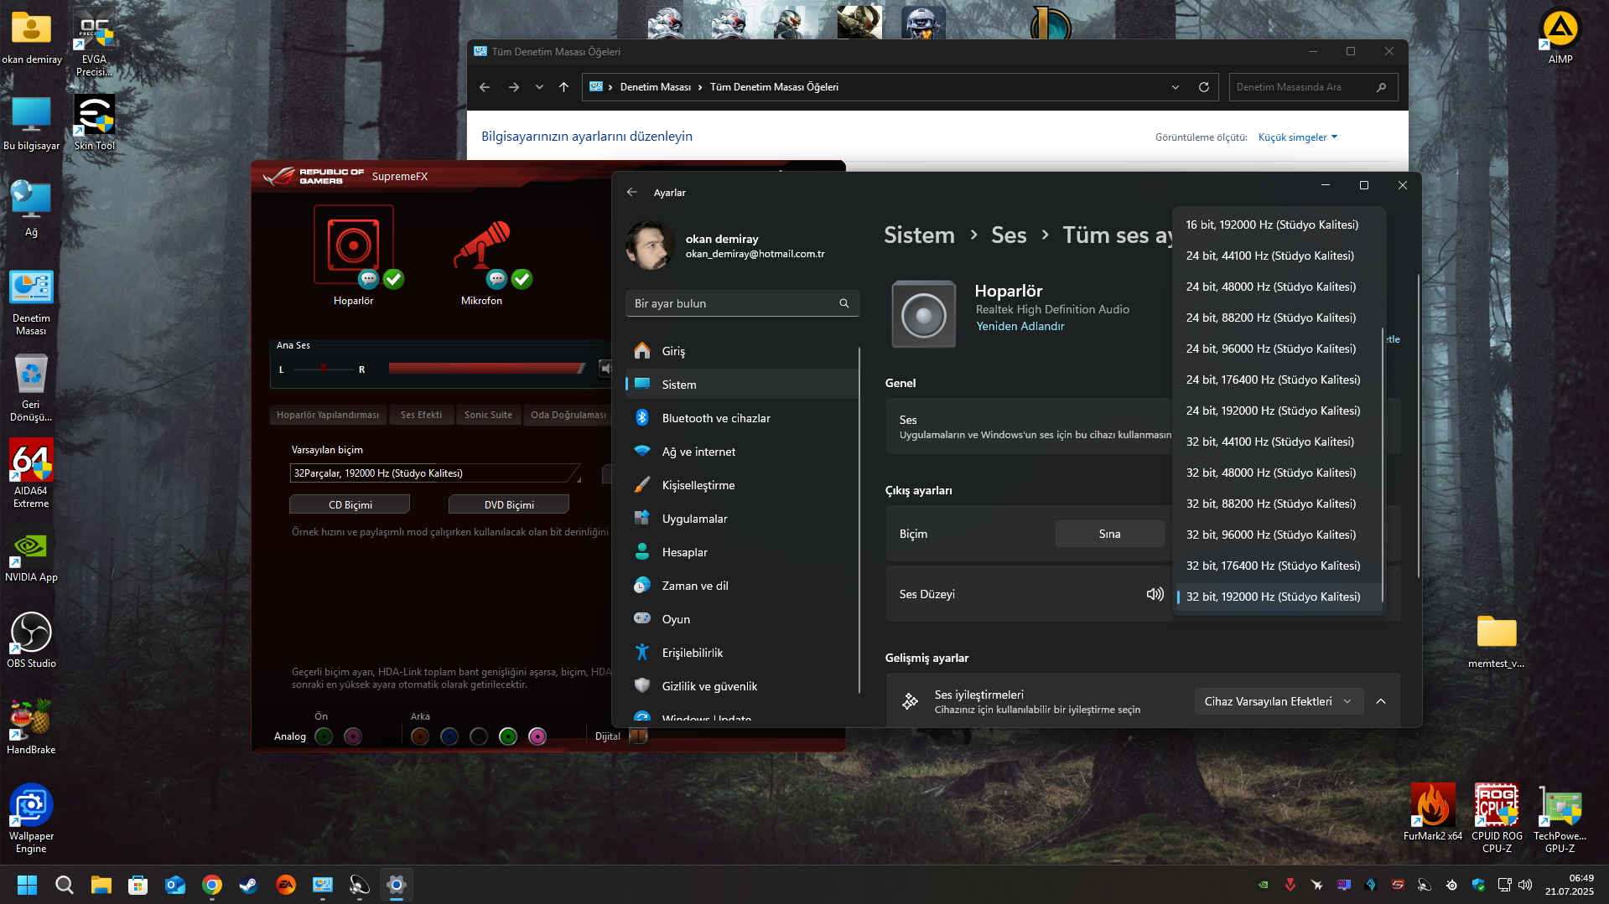This screenshot has height=904, width=1609.
Task: Select 32 bit, 192000 Hz format
Action: pos(1278,597)
